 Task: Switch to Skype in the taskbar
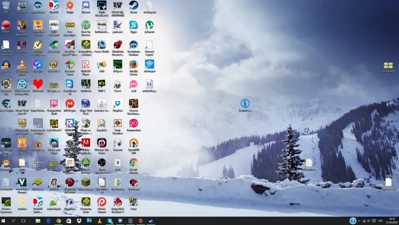point(110,221)
